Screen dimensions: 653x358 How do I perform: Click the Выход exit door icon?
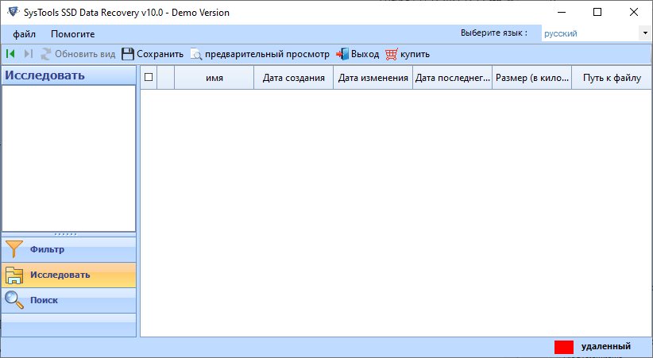(342, 54)
